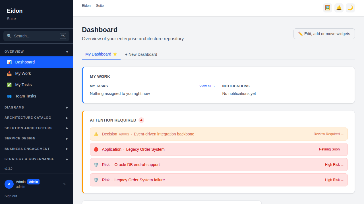The width and height of the screenshot is (364, 204).
Task: Click the Dashboard chart icon in sidebar
Action: (9, 62)
